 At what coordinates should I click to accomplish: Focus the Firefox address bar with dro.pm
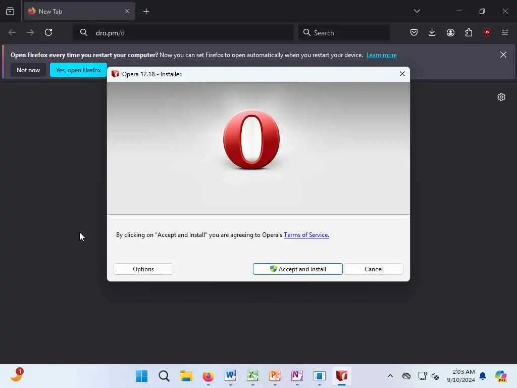coord(183,33)
